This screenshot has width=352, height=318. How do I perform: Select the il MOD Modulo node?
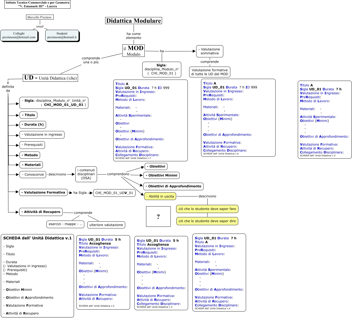[x=133, y=51]
